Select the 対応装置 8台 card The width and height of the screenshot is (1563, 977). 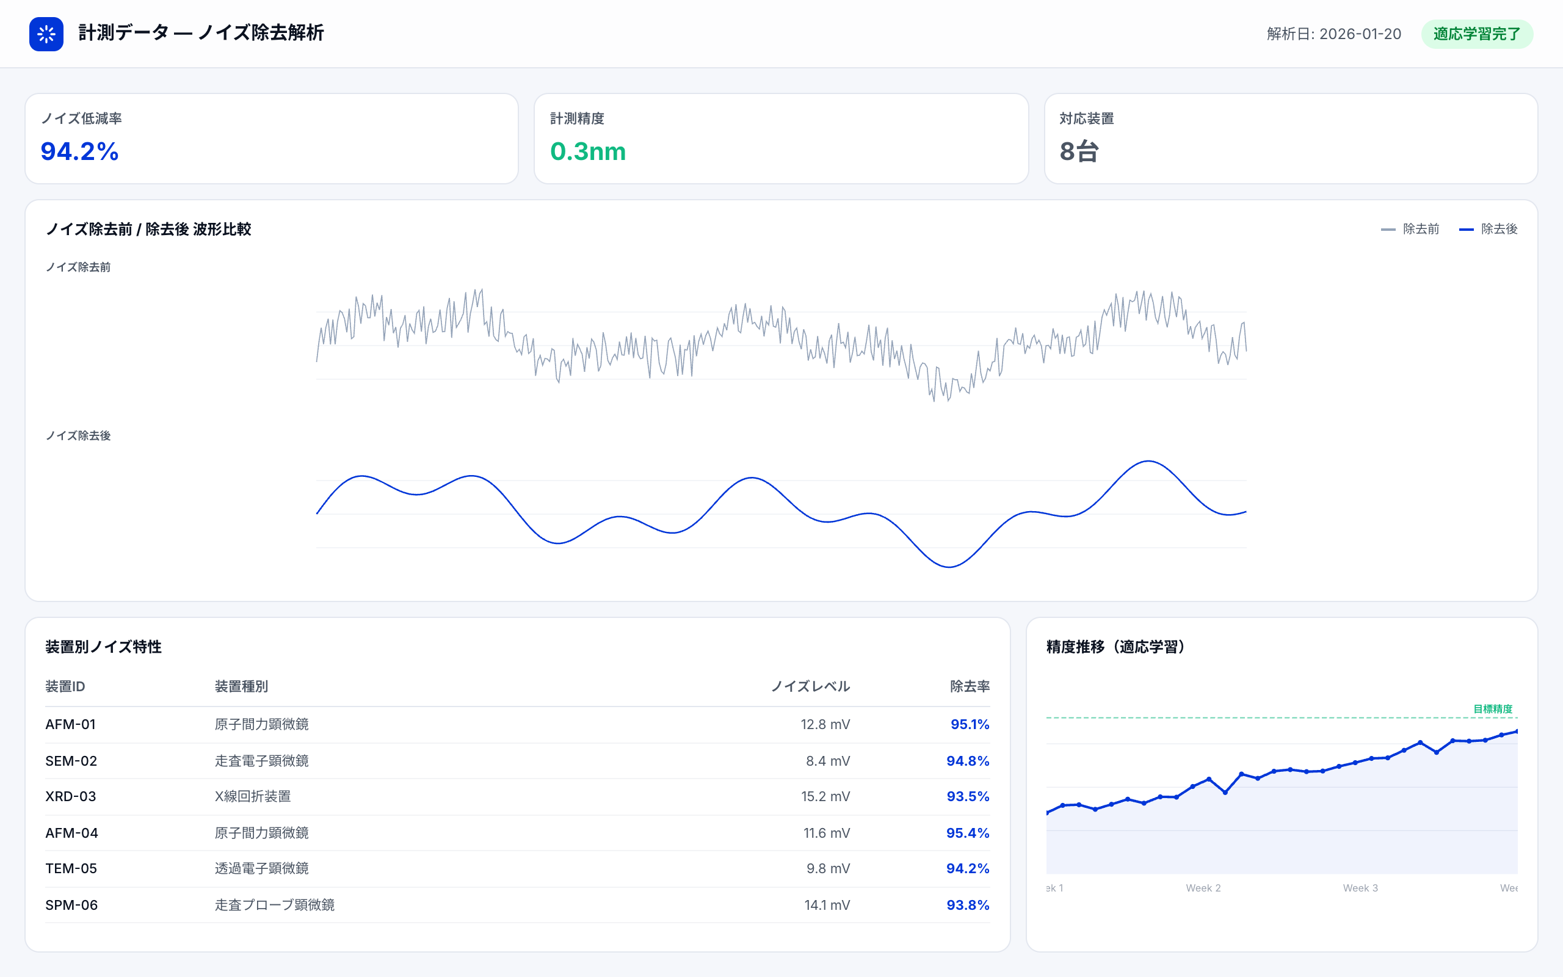pos(1291,138)
